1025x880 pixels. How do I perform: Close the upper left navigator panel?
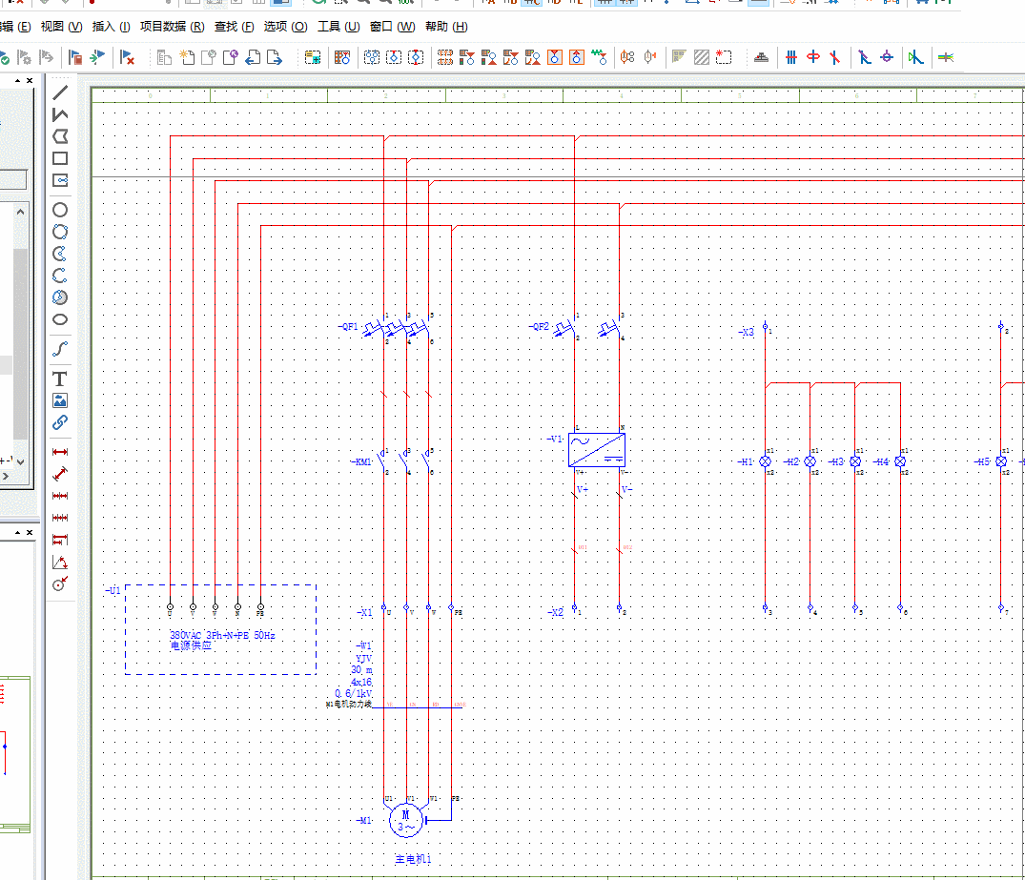[x=30, y=80]
